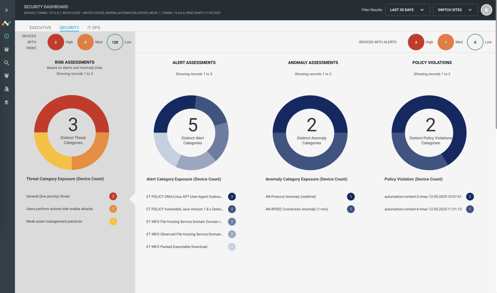Image resolution: width=497 pixels, height=293 pixels.
Task: Open the search magnifier icon in sidebar
Action: coord(6,63)
